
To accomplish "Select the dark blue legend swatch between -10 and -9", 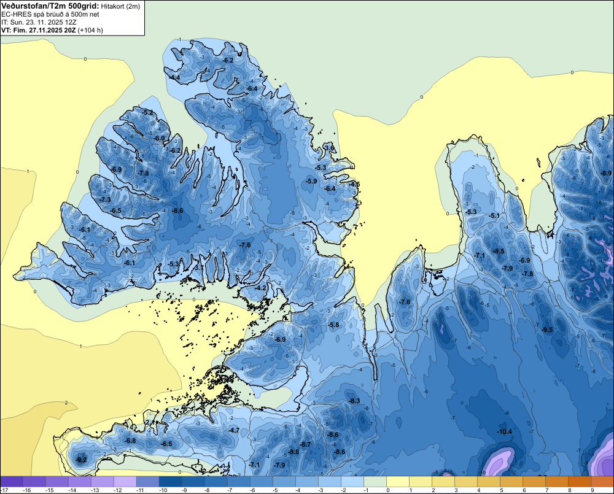I will 170,482.
